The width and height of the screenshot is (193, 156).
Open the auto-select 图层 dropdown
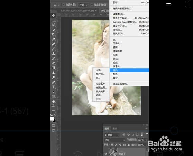pyautogui.click(x=83, y=5)
